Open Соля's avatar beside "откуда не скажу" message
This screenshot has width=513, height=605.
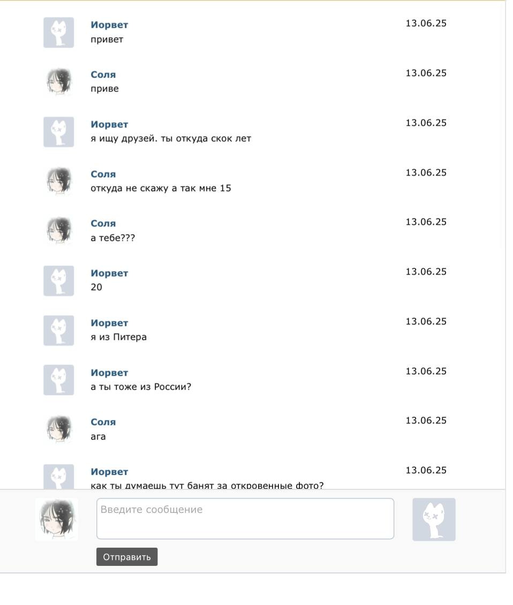pyautogui.click(x=58, y=182)
